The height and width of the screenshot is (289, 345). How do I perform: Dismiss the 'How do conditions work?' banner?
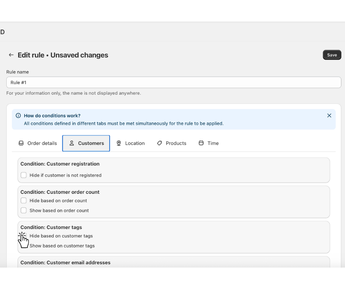(x=329, y=116)
